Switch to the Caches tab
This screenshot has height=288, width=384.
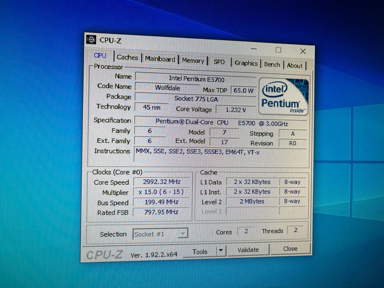tap(127, 57)
